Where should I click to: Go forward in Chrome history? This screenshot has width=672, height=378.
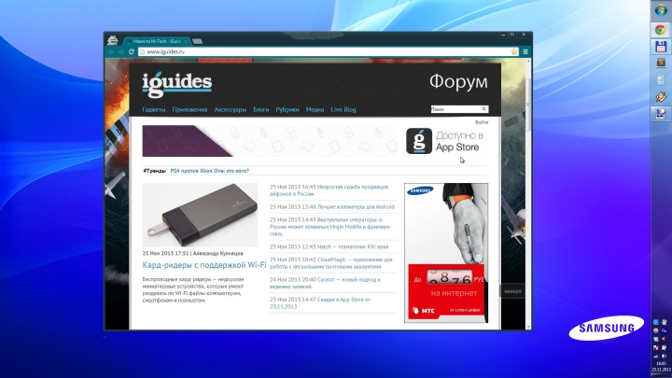(120, 51)
